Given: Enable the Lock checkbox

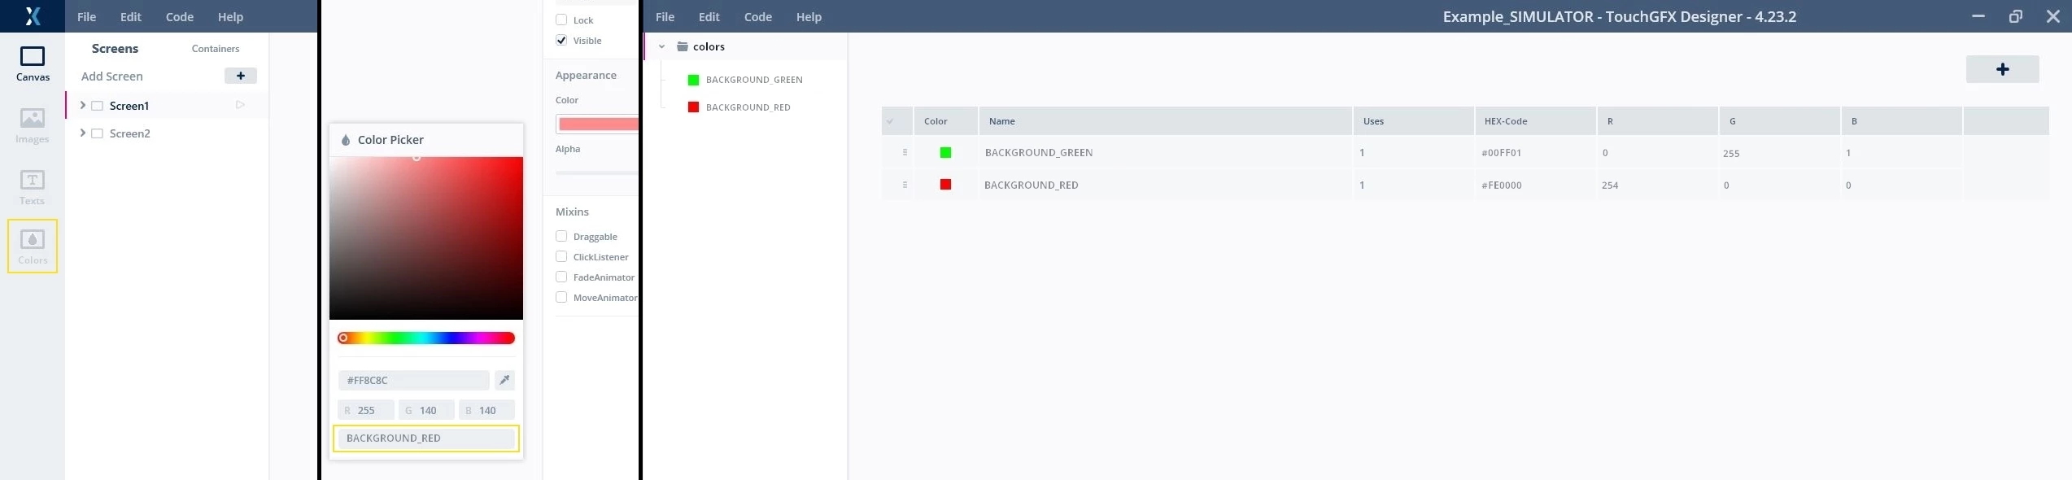Looking at the screenshot, I should pyautogui.click(x=561, y=20).
